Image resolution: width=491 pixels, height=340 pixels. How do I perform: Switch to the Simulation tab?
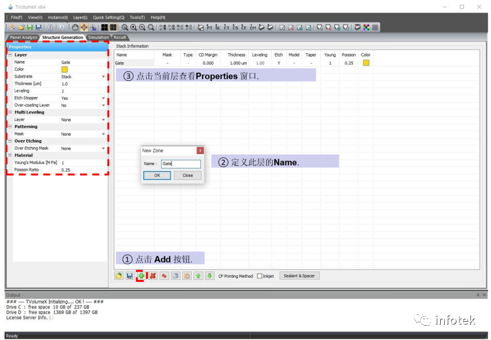click(x=98, y=38)
